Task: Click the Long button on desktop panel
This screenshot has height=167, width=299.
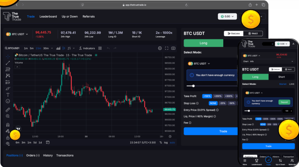Action: click(x=203, y=43)
